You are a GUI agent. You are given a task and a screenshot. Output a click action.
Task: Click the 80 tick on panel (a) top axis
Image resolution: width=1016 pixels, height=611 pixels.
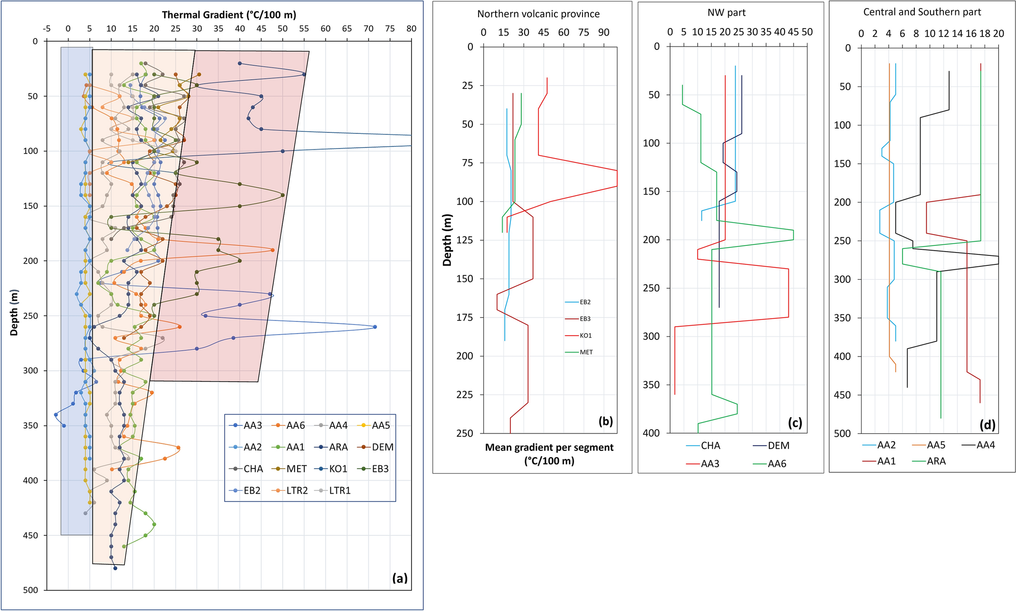411,28
